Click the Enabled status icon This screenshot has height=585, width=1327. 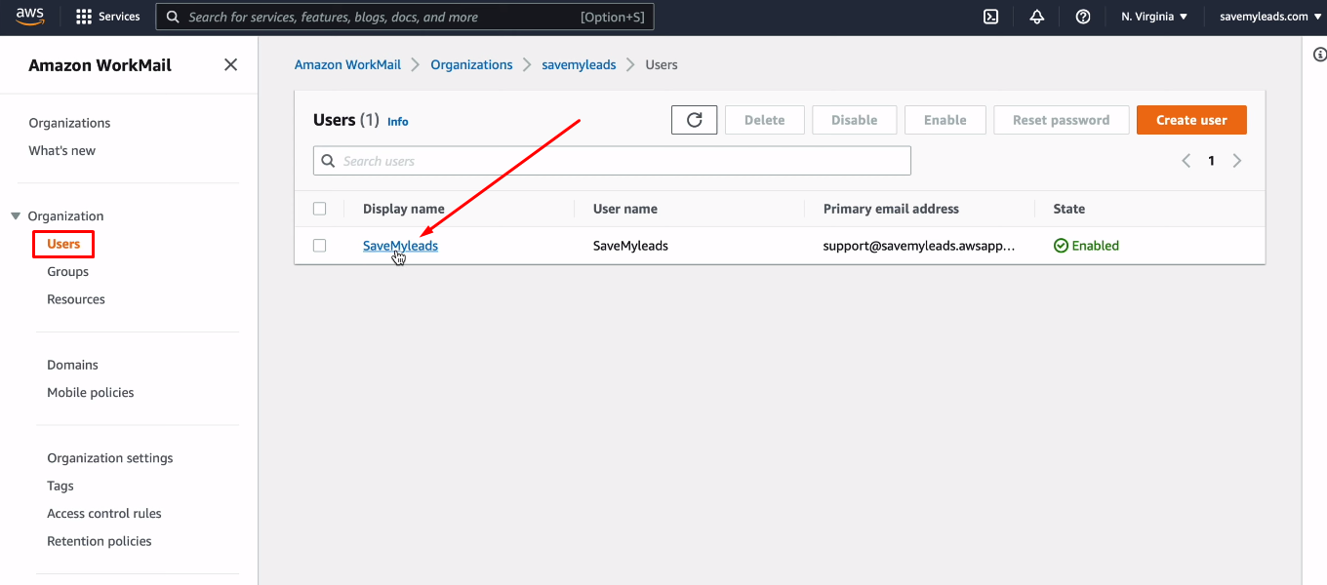pos(1061,246)
